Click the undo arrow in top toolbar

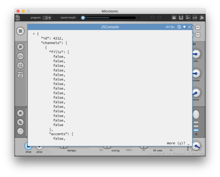153,18
